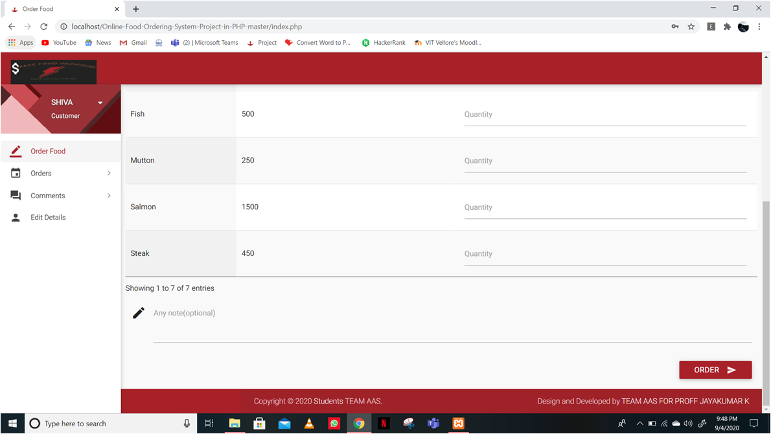771x434 pixels.
Task: Launch WhatsApp from the taskbar
Action: pyautogui.click(x=334, y=424)
